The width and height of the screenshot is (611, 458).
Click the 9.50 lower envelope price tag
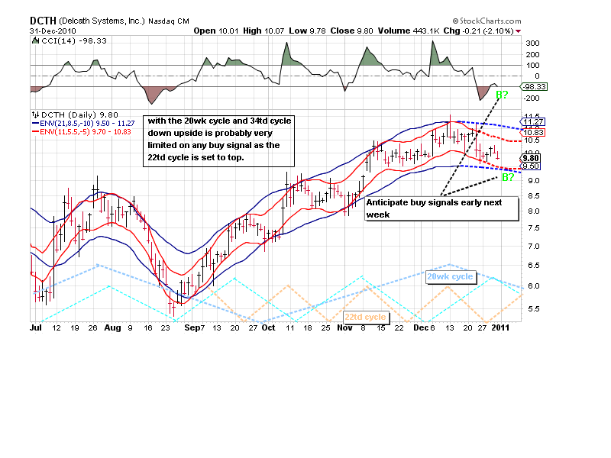coord(530,166)
